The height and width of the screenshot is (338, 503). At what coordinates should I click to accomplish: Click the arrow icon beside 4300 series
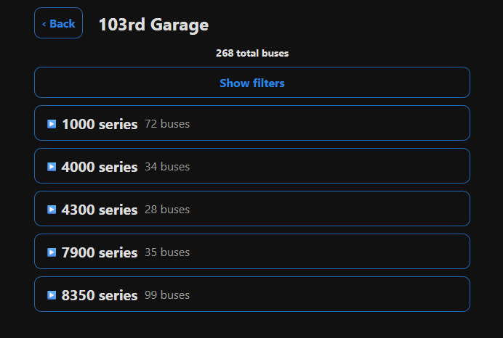pyautogui.click(x=52, y=210)
